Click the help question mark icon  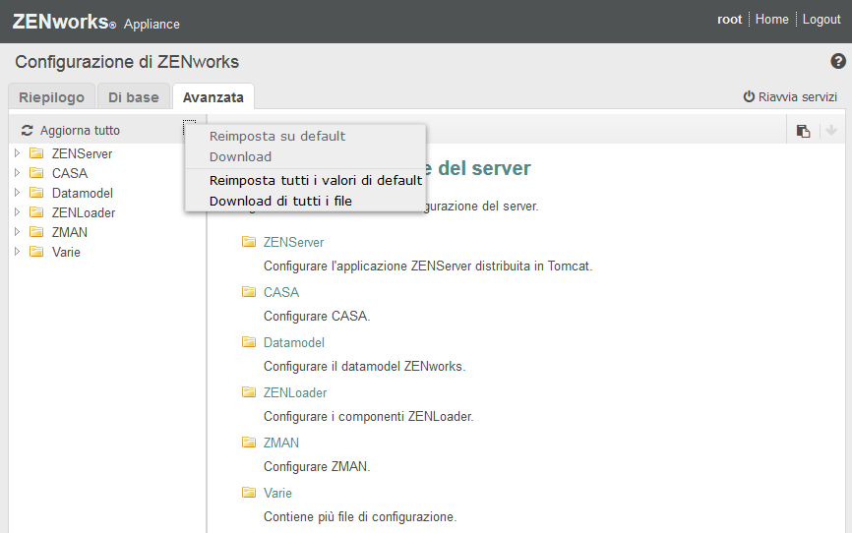click(838, 61)
